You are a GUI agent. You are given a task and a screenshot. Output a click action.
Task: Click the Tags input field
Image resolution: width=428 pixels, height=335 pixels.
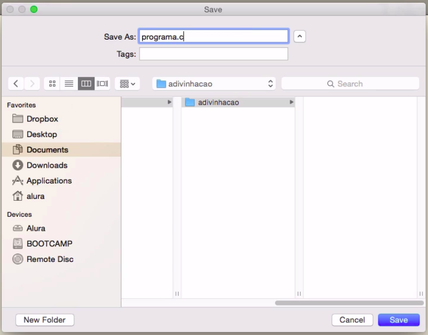pos(213,54)
